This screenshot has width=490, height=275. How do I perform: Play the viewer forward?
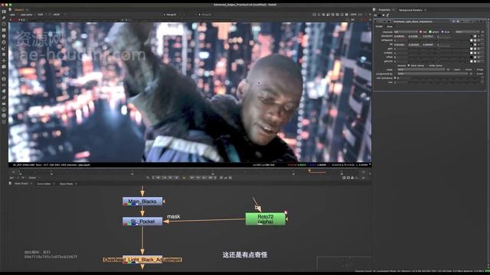[191, 177]
